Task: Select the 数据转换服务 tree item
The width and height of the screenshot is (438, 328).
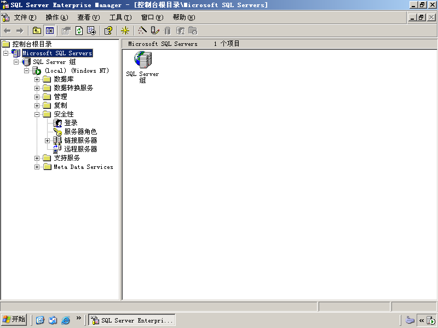Action: [x=73, y=88]
